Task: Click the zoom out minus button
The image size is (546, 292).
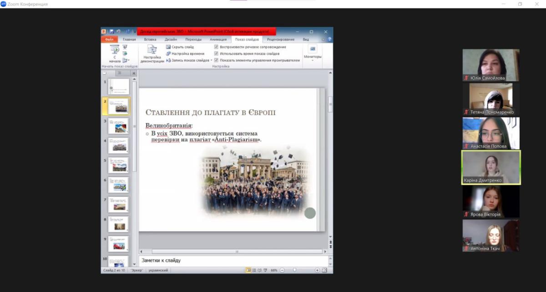Action: 282,270
